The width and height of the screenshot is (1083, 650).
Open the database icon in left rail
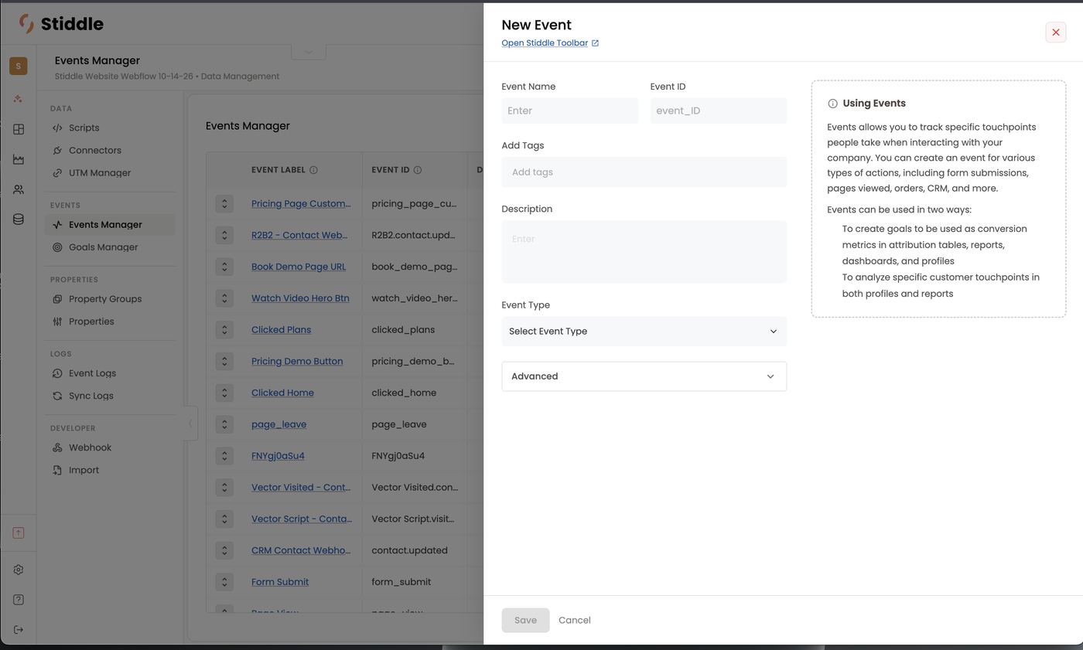pos(19,220)
